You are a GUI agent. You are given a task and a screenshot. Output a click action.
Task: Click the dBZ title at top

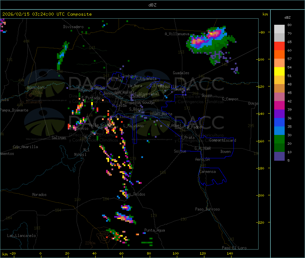(152, 5)
